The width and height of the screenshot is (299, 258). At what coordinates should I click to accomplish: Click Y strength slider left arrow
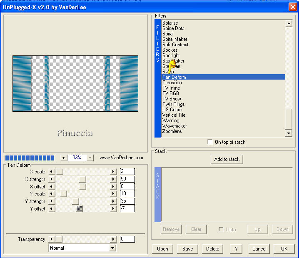[52, 201]
